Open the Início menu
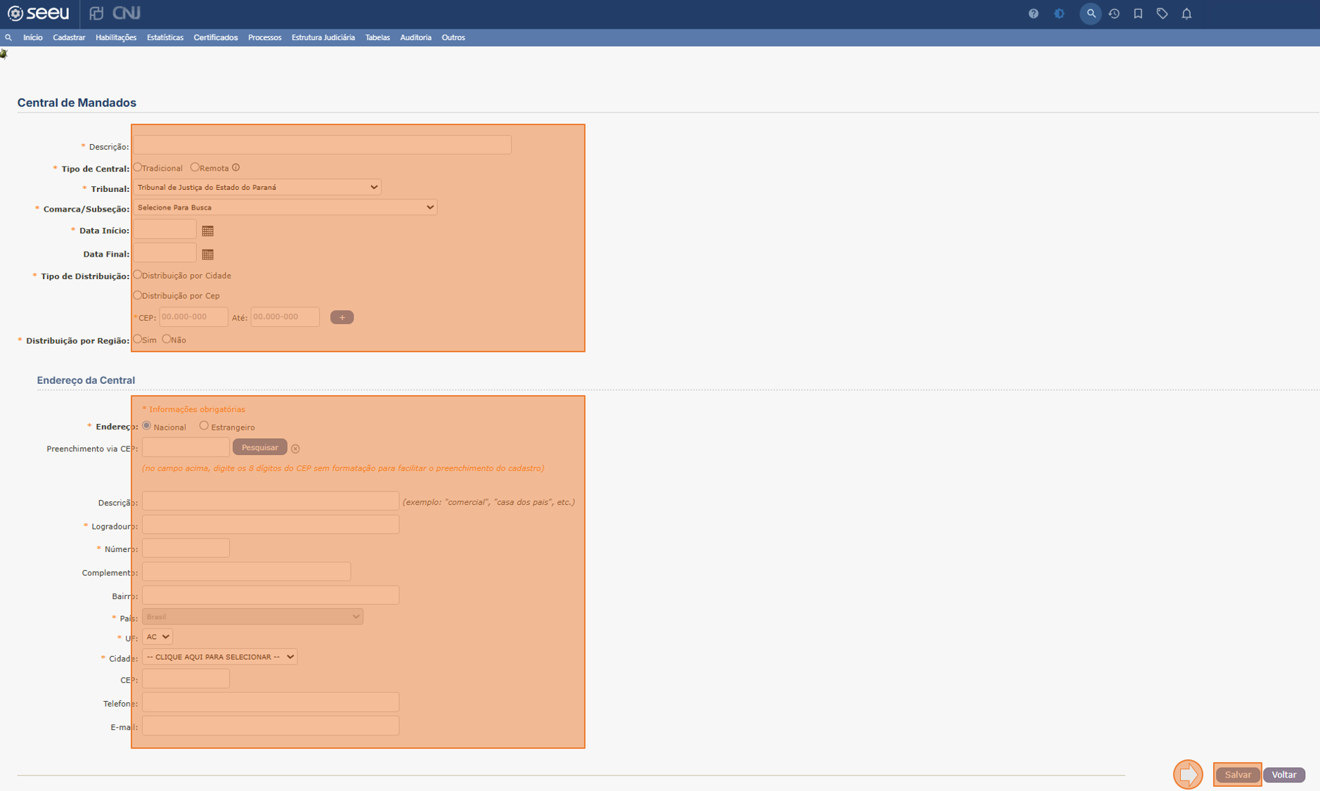 click(33, 37)
